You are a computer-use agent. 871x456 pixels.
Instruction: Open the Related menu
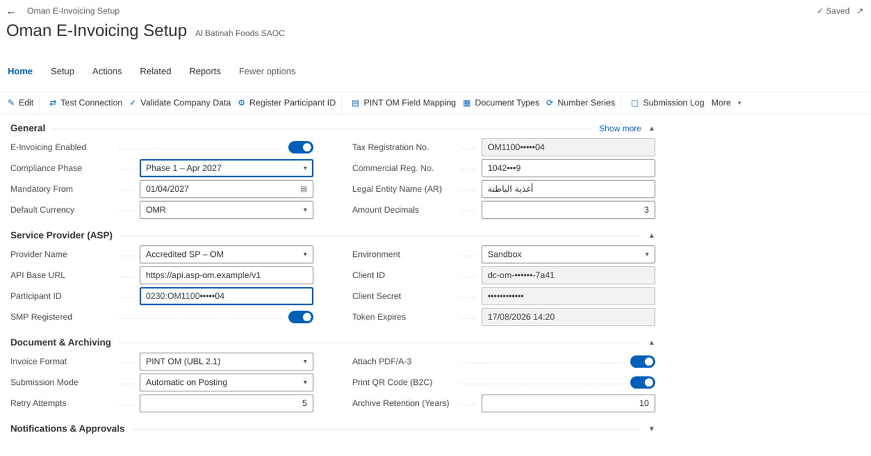pos(156,71)
